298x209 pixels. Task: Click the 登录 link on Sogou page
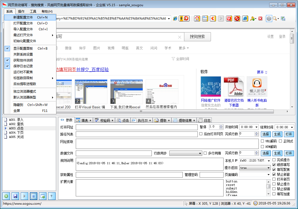(x=282, y=36)
